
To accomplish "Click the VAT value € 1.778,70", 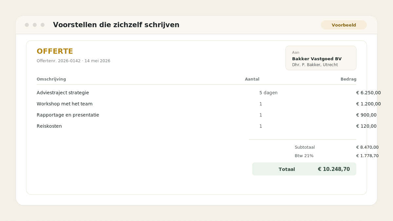I will click(367, 156).
